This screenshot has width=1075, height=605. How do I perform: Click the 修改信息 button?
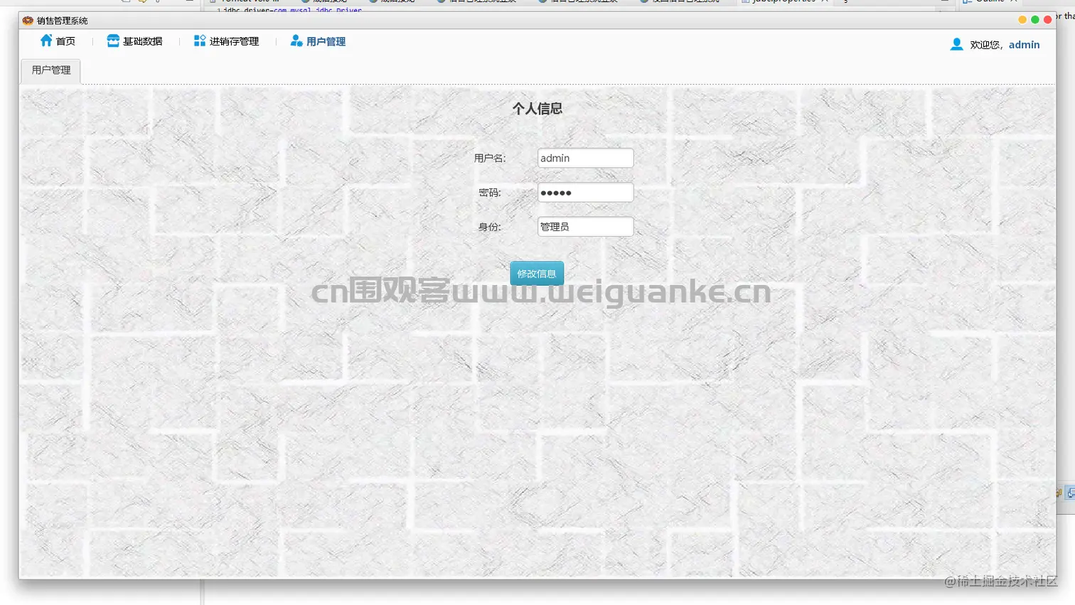[x=537, y=274]
